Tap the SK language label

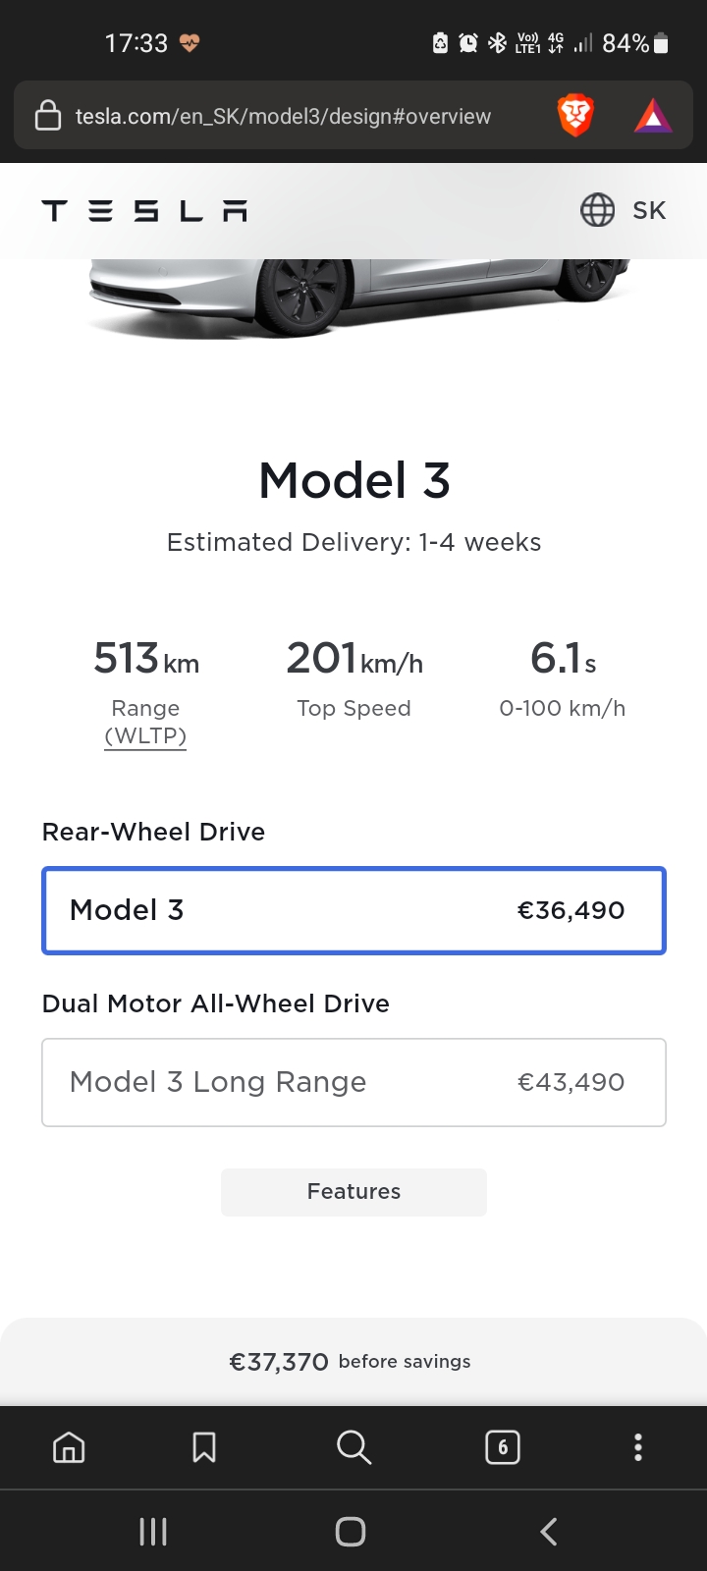(649, 210)
